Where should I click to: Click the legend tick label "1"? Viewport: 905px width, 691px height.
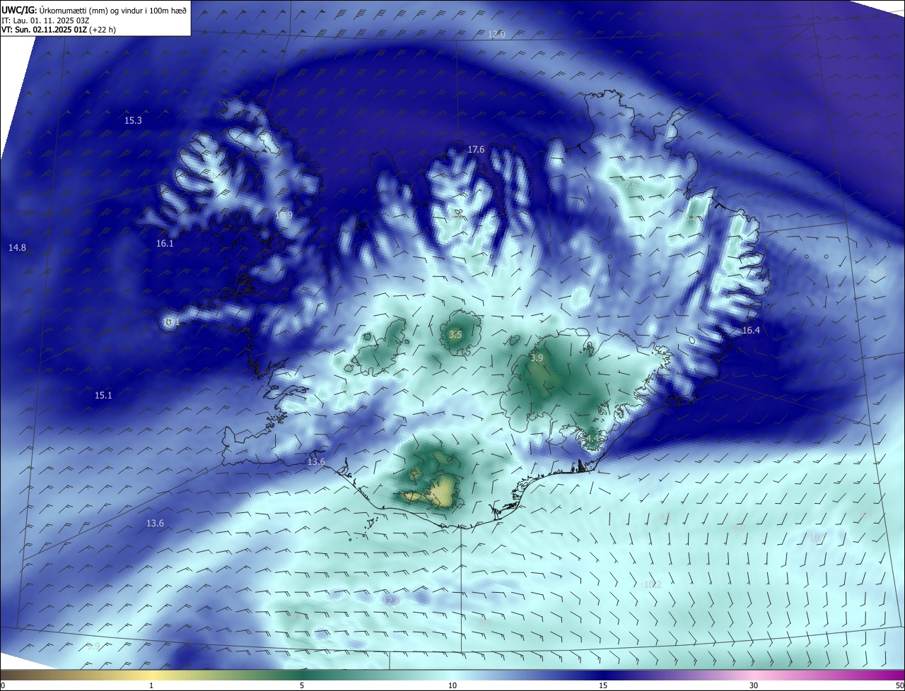(151, 685)
